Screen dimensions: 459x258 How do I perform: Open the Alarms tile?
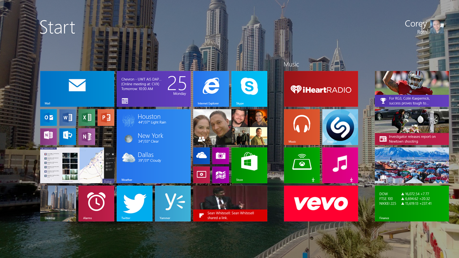[x=96, y=204]
